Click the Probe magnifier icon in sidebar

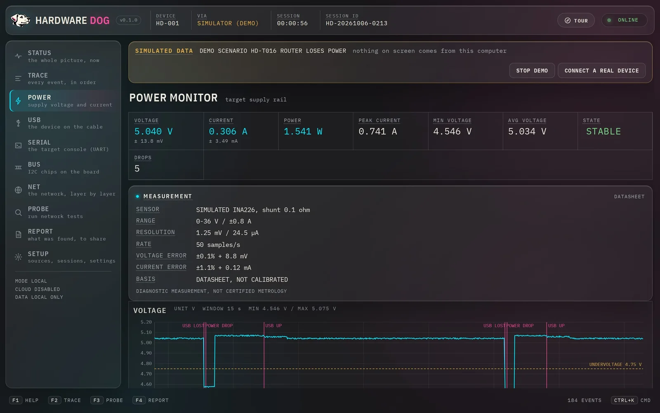pyautogui.click(x=18, y=212)
